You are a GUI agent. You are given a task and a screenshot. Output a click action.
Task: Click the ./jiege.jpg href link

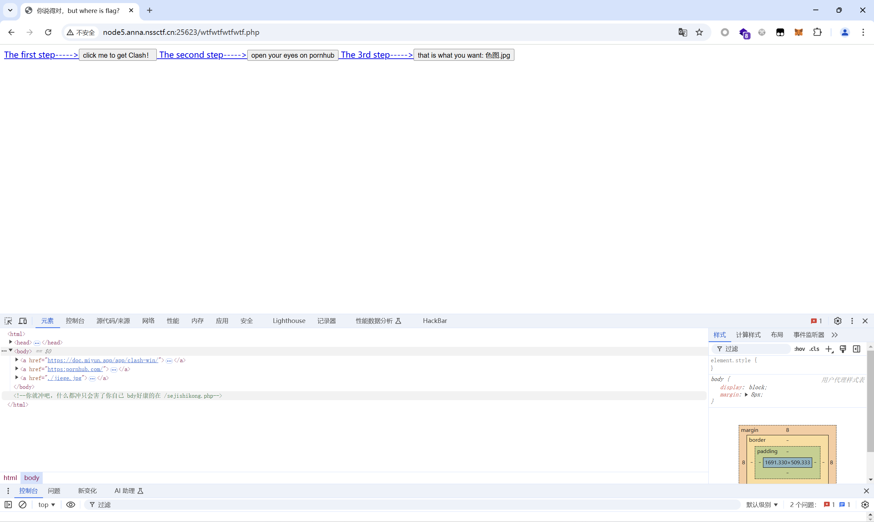65,378
